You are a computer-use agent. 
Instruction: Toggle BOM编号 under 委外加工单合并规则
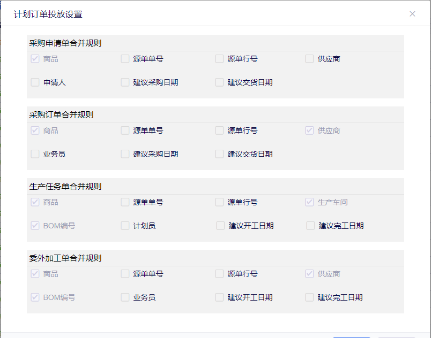[x=35, y=297]
